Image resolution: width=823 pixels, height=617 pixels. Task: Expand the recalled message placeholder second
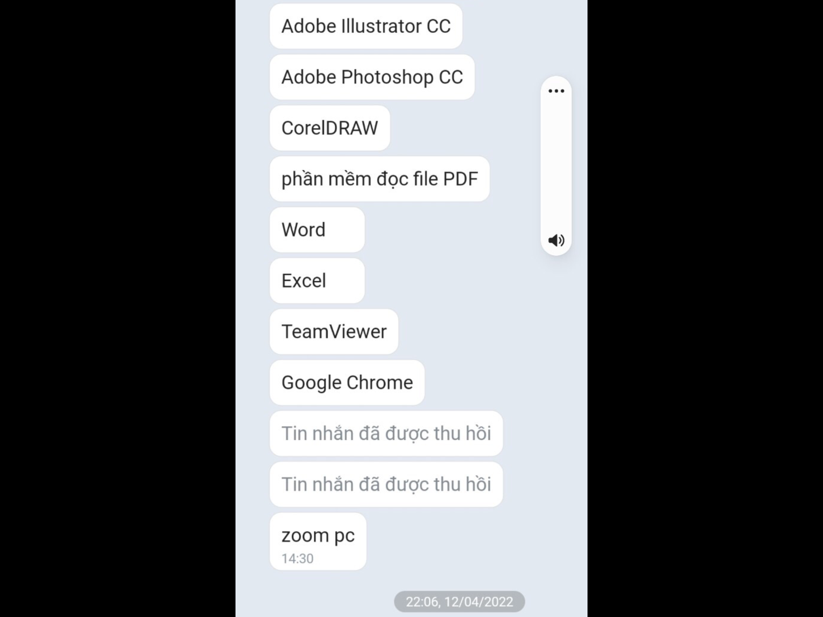pos(386,484)
